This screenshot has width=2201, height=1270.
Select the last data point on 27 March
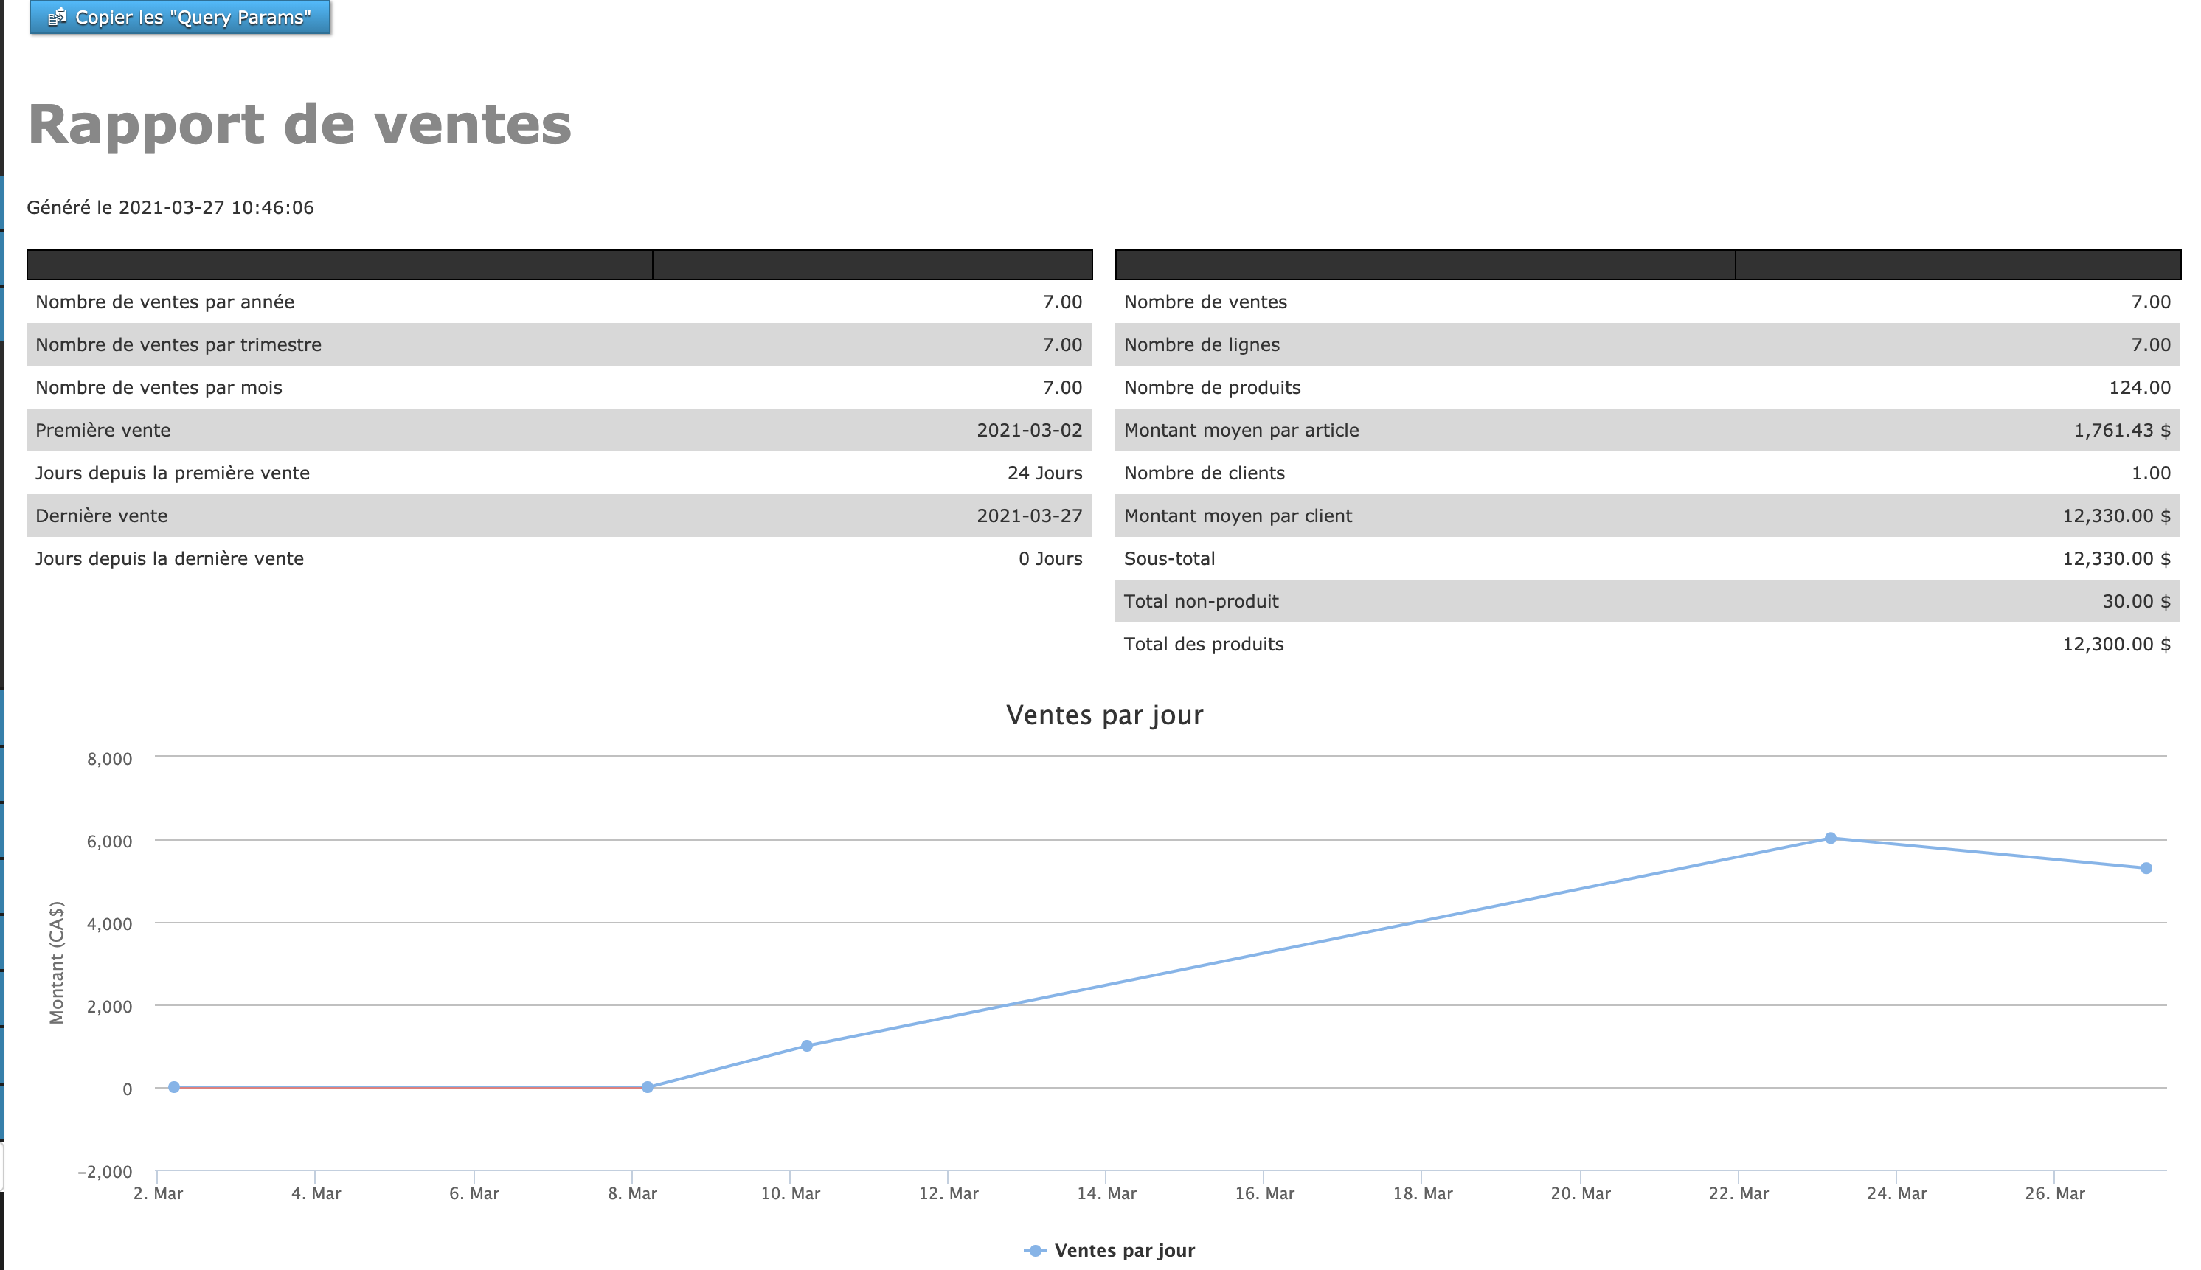pyautogui.click(x=2146, y=868)
